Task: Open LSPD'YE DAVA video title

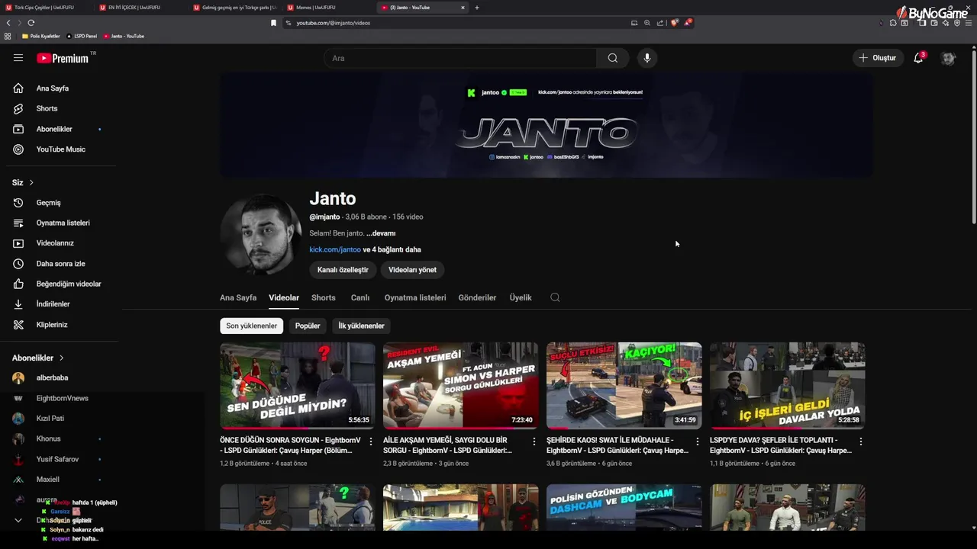Action: 780,445
